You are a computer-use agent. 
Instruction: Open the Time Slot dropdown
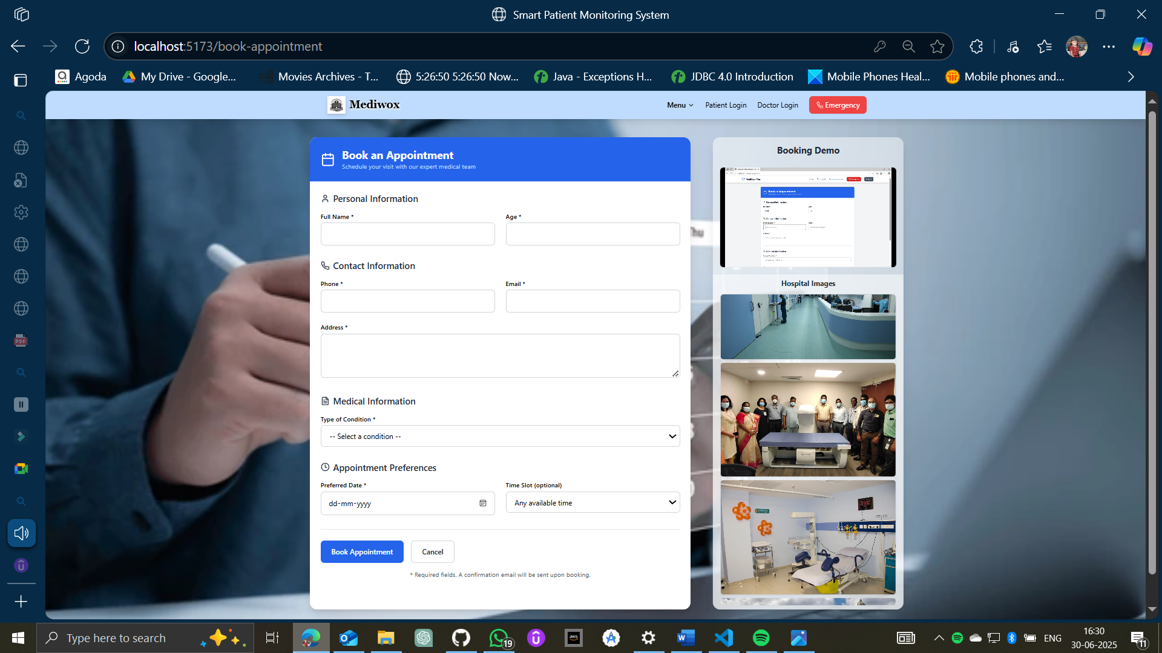pyautogui.click(x=592, y=502)
